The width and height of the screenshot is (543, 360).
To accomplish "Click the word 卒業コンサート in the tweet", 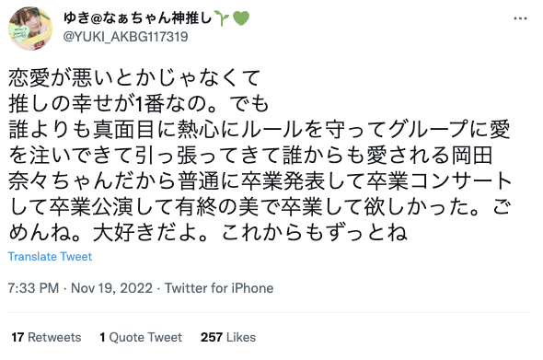I will click(439, 181).
